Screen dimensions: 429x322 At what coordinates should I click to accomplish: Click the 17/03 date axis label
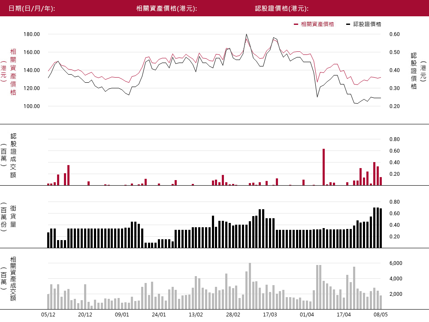[x=270, y=315]
